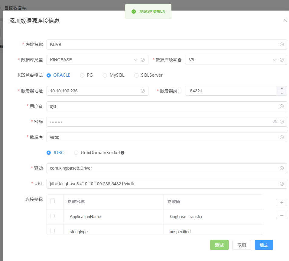The width and height of the screenshot is (289, 261).
Task: Tick checkbox for ApplicationName row
Action: (53, 216)
